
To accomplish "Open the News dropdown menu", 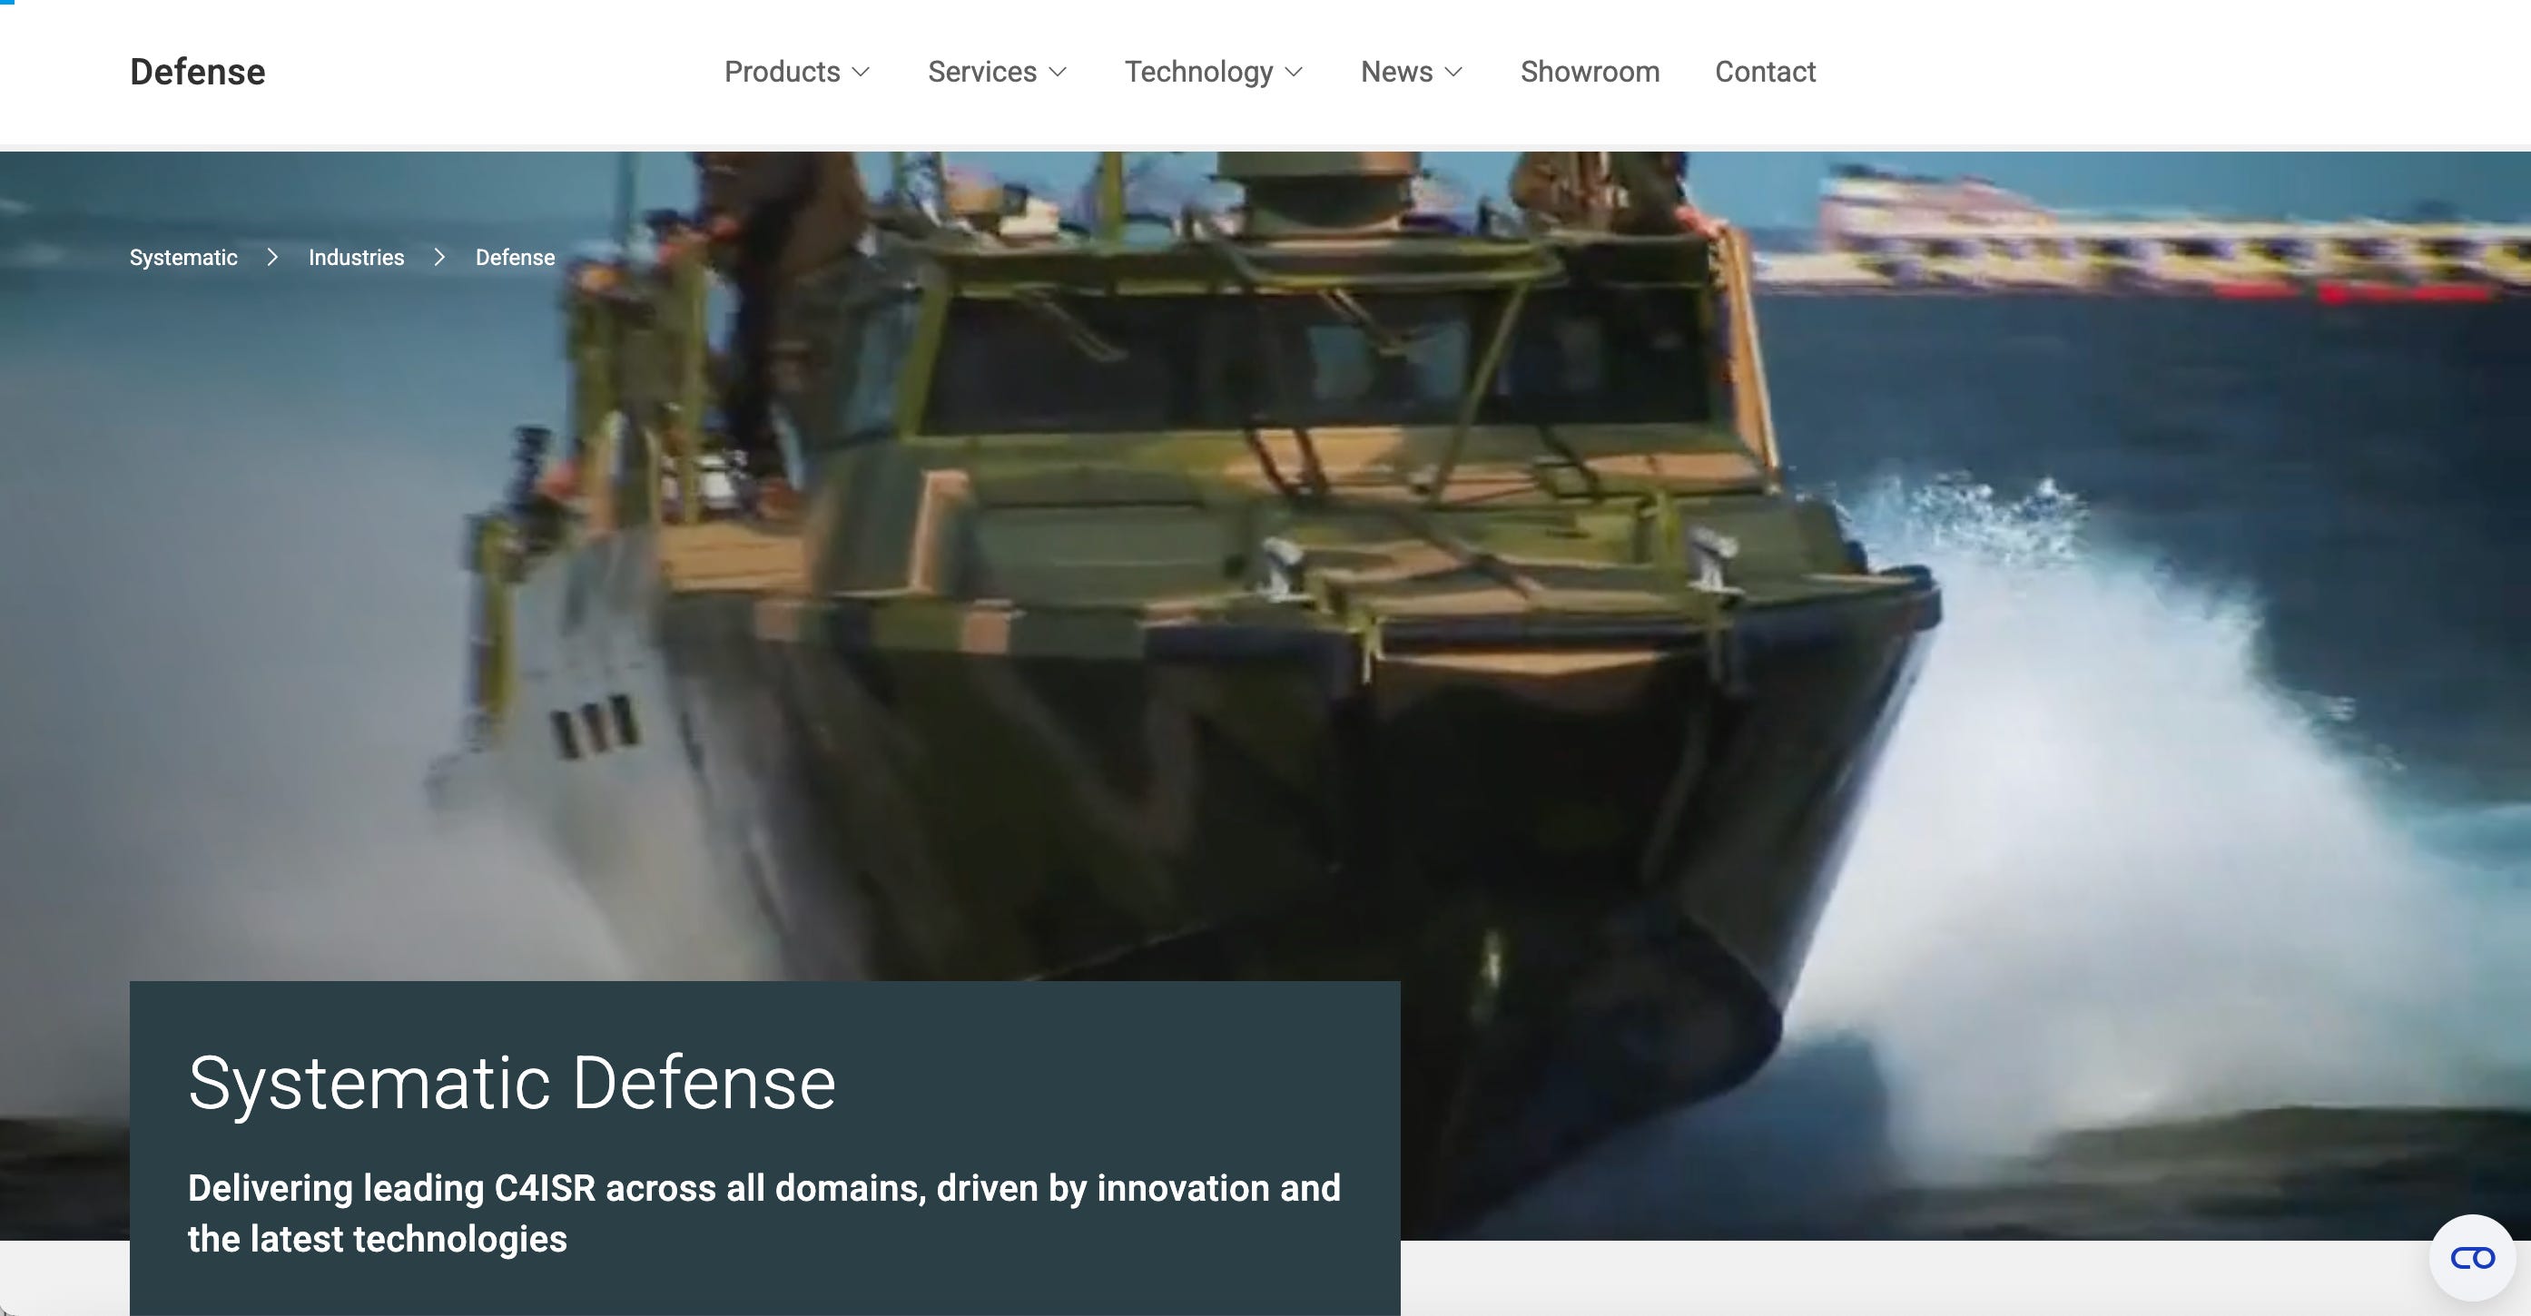I will pos(1396,72).
